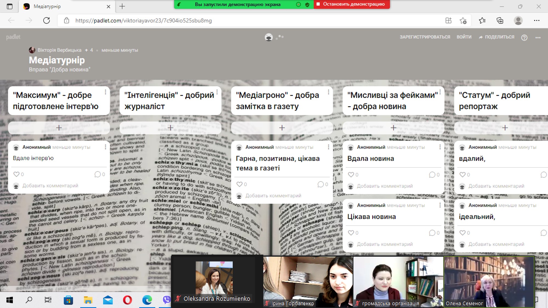Click ВОЙТИ login link
Image resolution: width=548 pixels, height=308 pixels.
click(464, 37)
